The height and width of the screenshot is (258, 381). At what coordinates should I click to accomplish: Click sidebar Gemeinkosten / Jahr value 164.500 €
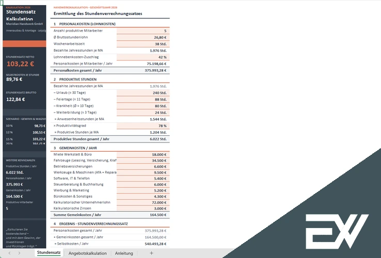[14, 196]
